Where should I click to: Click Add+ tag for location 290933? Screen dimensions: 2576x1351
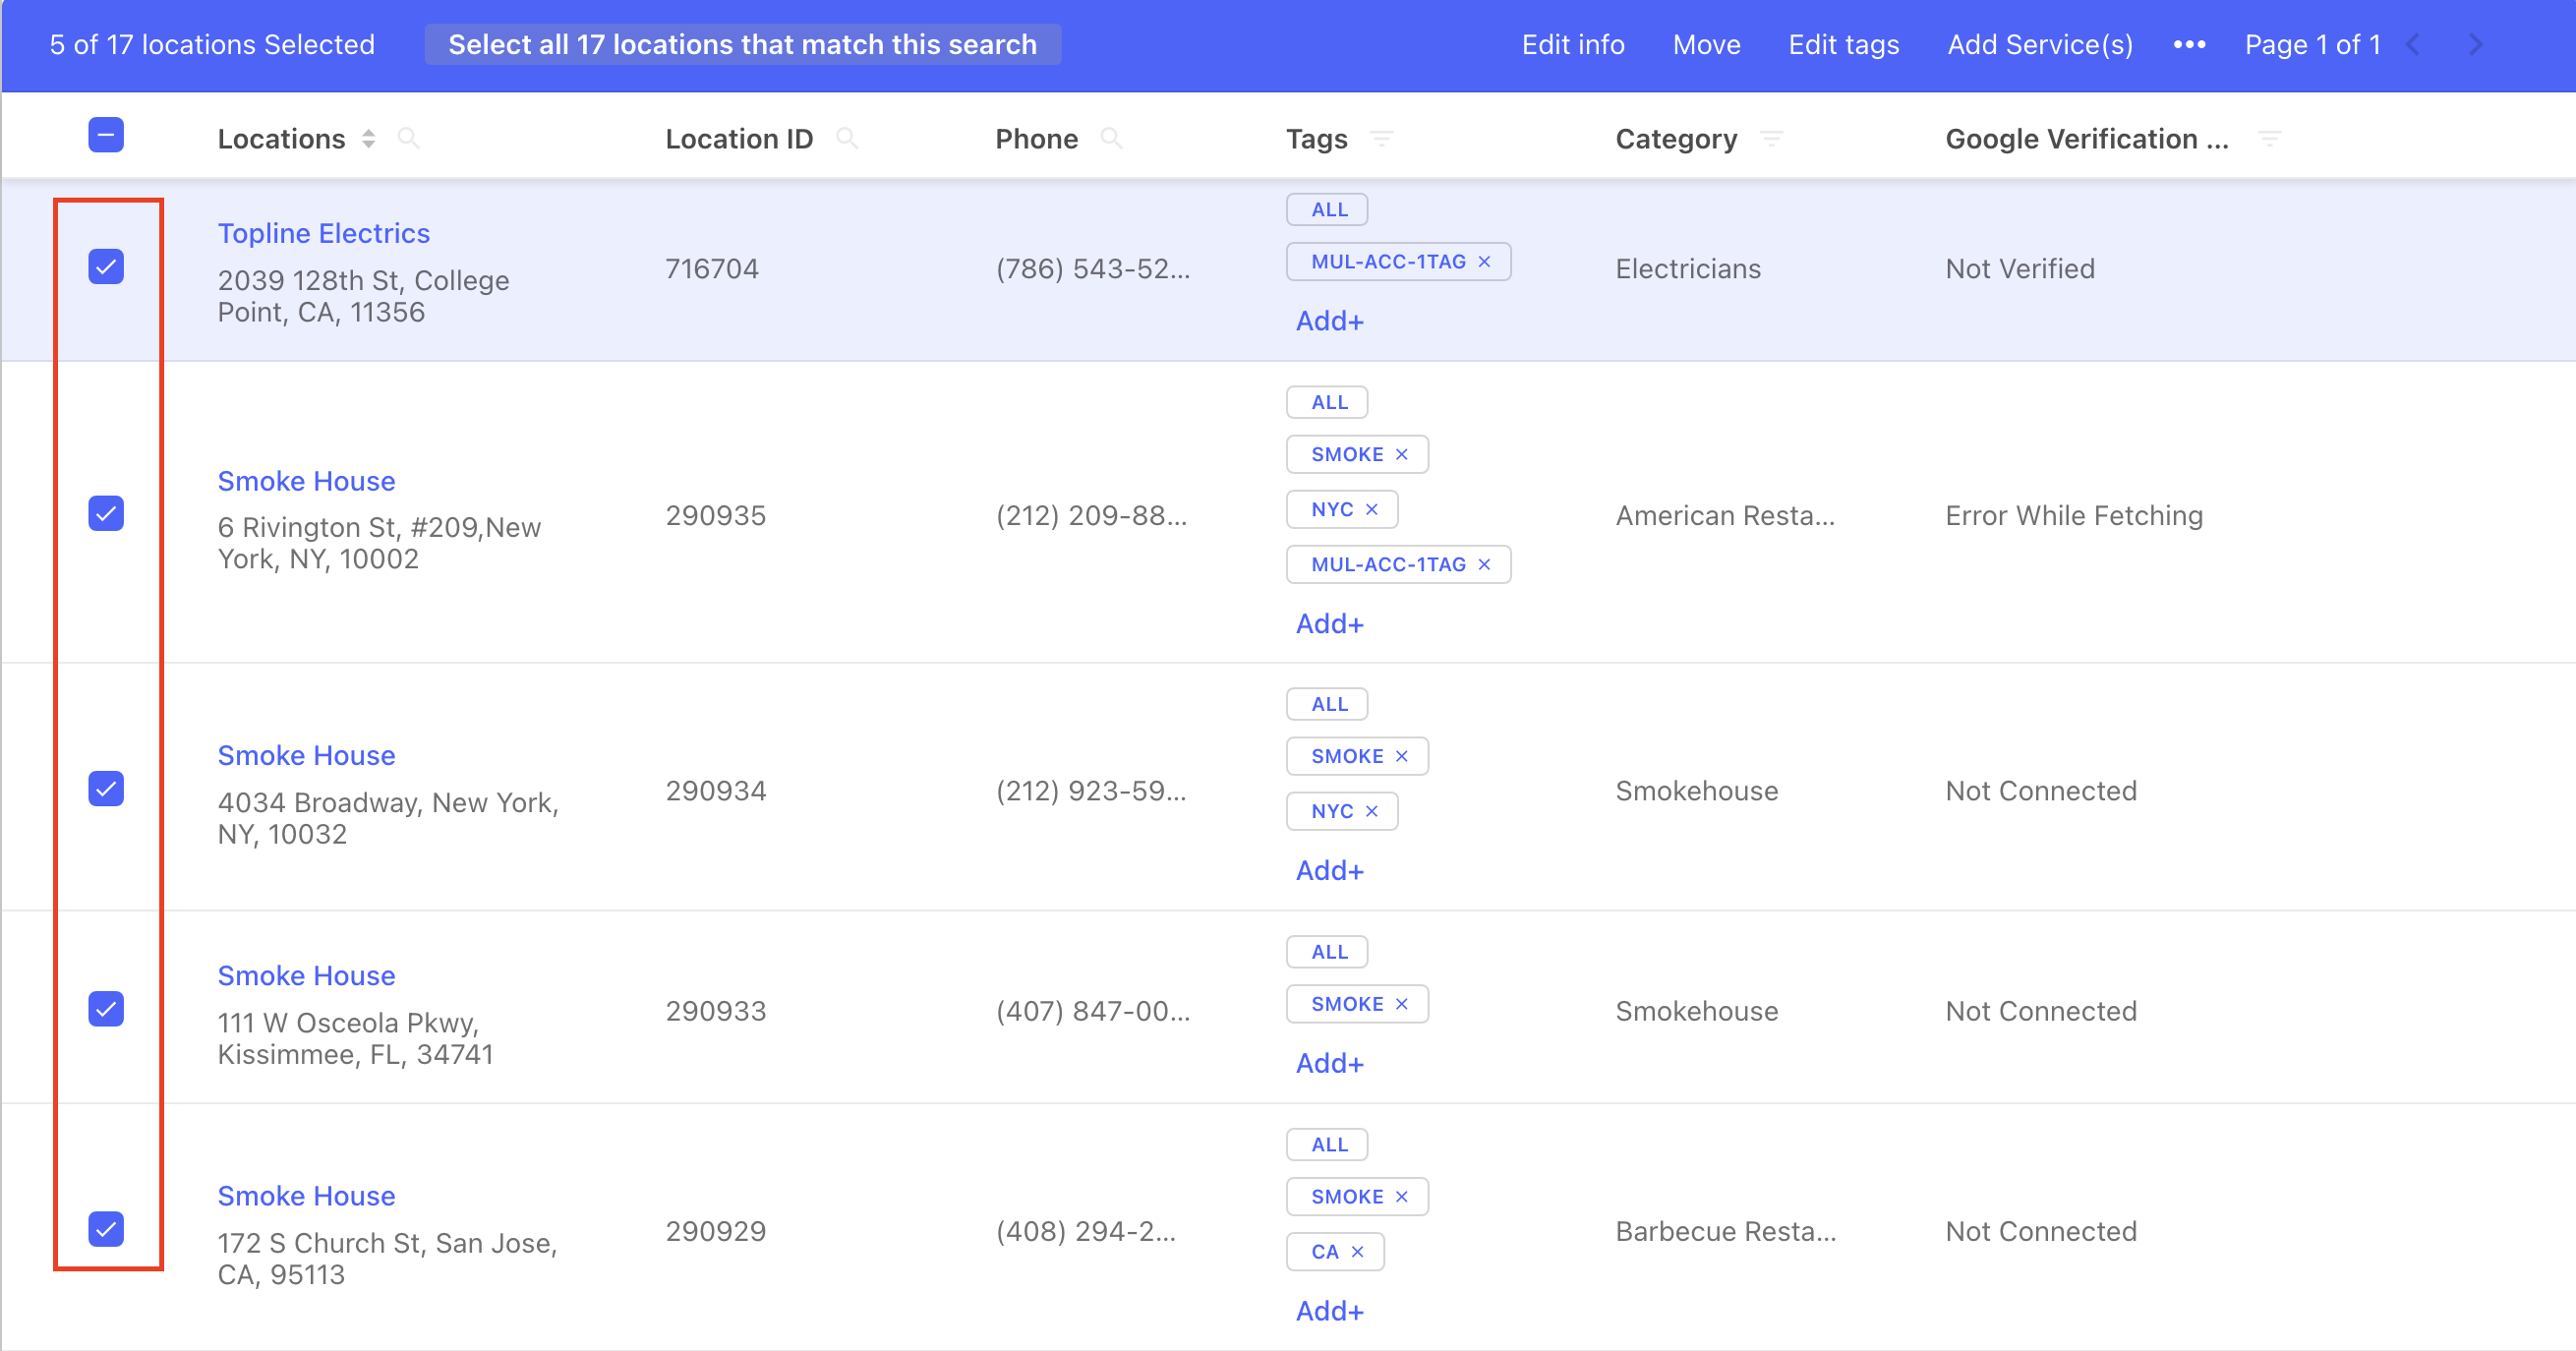pyautogui.click(x=1329, y=1064)
